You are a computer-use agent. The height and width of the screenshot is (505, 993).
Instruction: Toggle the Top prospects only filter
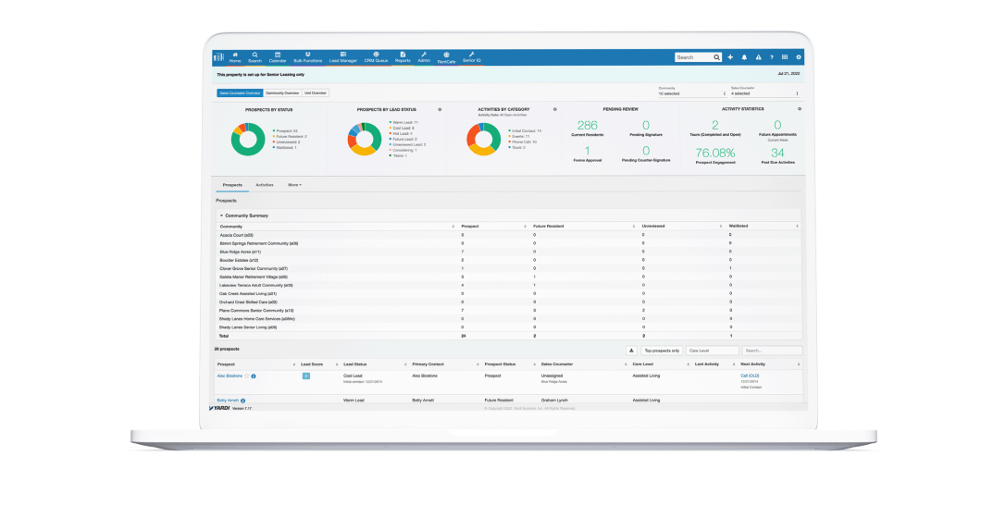click(x=662, y=351)
